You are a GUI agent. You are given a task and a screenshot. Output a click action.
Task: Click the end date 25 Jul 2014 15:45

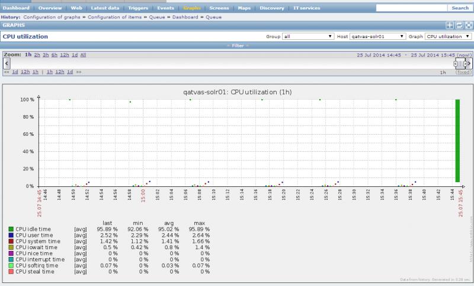point(433,55)
